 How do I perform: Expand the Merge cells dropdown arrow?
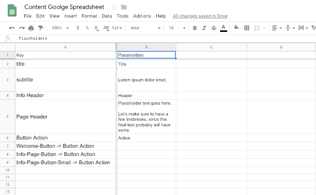pos(264,28)
